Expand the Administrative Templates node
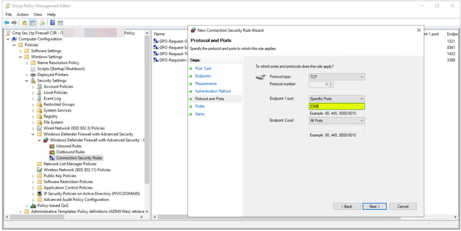The image size is (461, 231). click(20, 211)
